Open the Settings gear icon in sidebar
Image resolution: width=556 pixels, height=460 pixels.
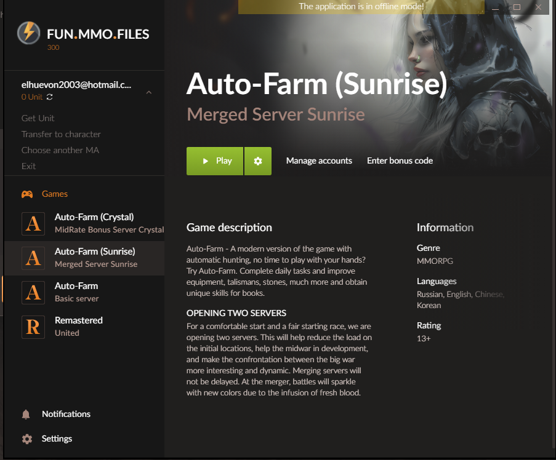coord(26,439)
